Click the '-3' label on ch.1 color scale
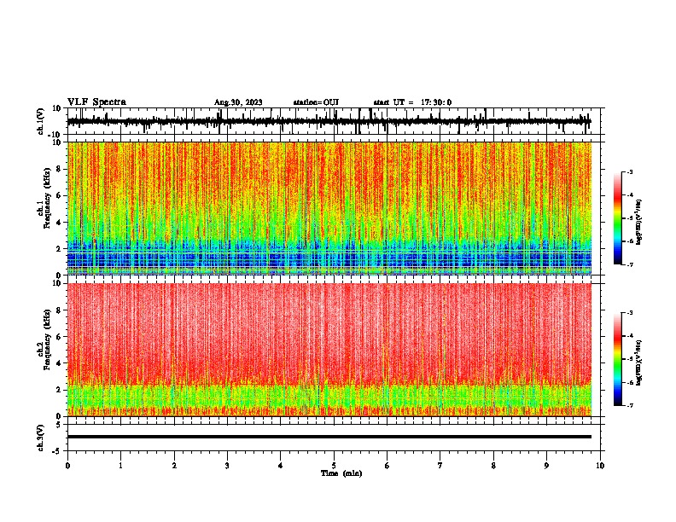This screenshot has width=676, height=522. pos(629,171)
